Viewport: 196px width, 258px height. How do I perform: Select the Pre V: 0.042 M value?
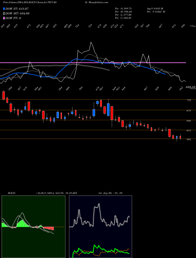pyautogui.click(x=156, y=12)
